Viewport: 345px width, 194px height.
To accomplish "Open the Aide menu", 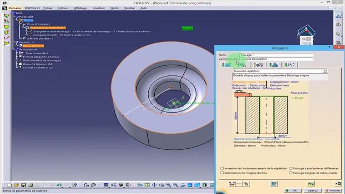I will click(143, 8).
